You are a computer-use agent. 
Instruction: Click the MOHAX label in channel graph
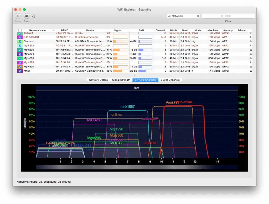pos(116,143)
